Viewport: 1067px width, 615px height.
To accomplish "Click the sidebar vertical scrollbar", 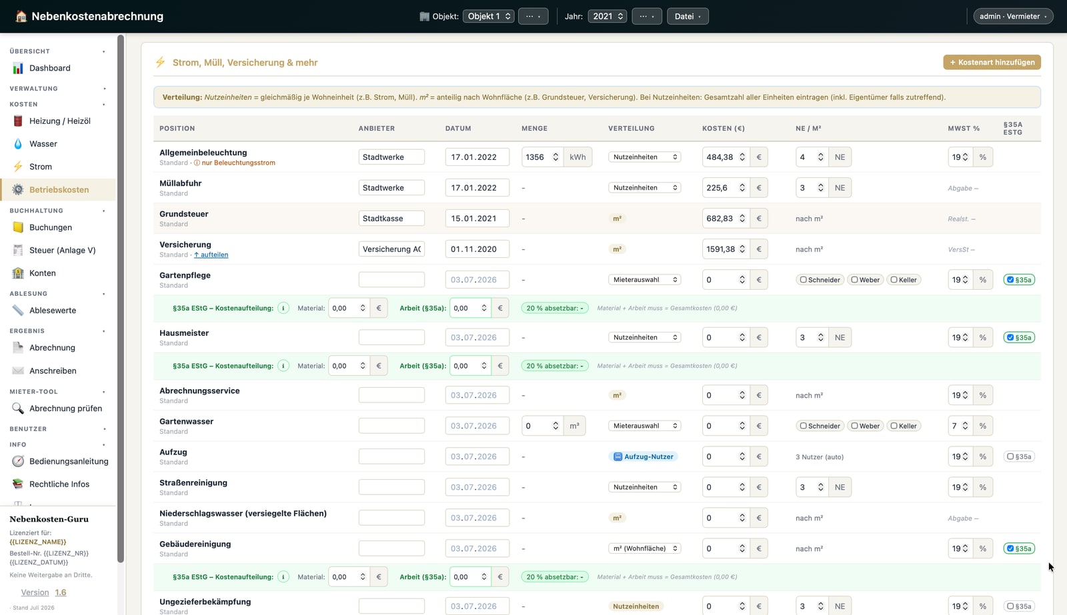I will (x=121, y=300).
